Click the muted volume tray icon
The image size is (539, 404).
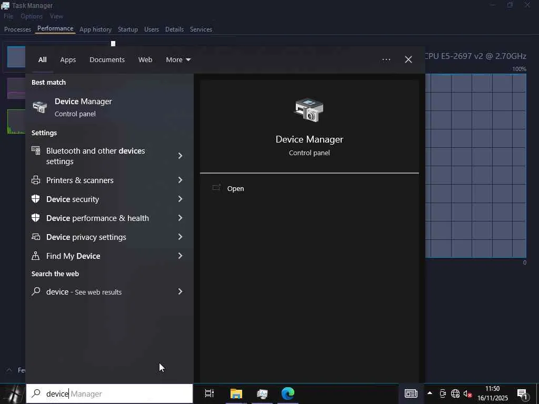pos(467,393)
